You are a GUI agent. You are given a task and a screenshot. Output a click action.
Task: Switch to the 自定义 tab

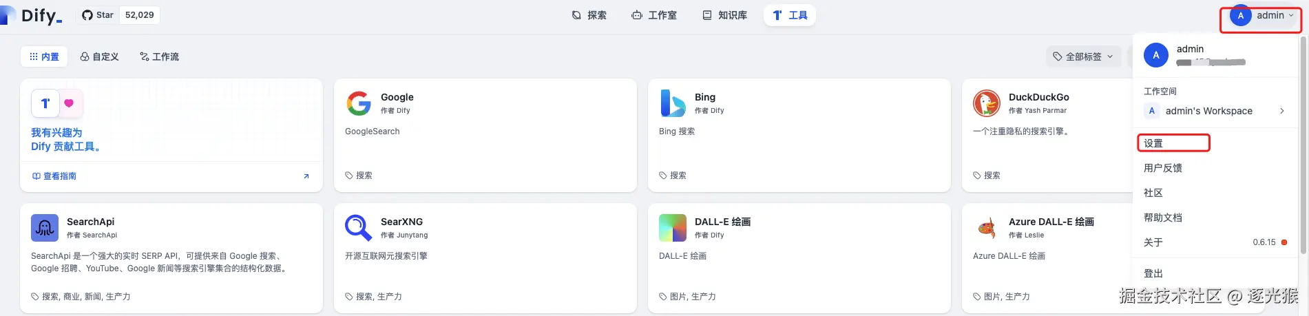coord(100,56)
